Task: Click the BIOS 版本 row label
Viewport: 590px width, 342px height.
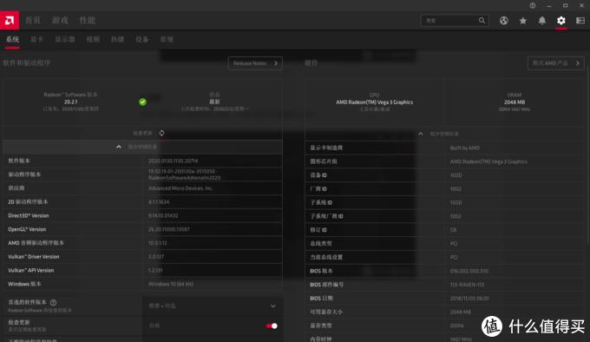Action: [x=321, y=271]
